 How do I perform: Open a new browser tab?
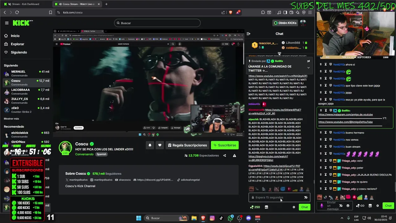[x=106, y=4]
